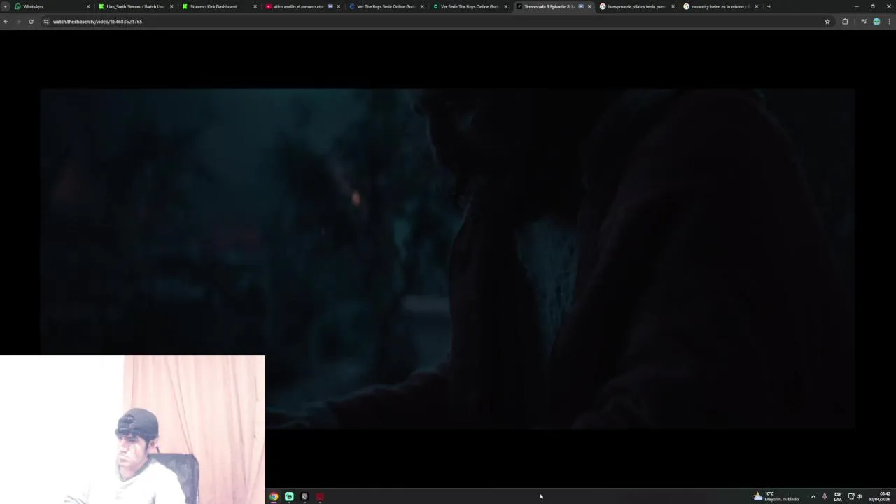View site information icon
The width and height of the screenshot is (896, 504).
[46, 22]
